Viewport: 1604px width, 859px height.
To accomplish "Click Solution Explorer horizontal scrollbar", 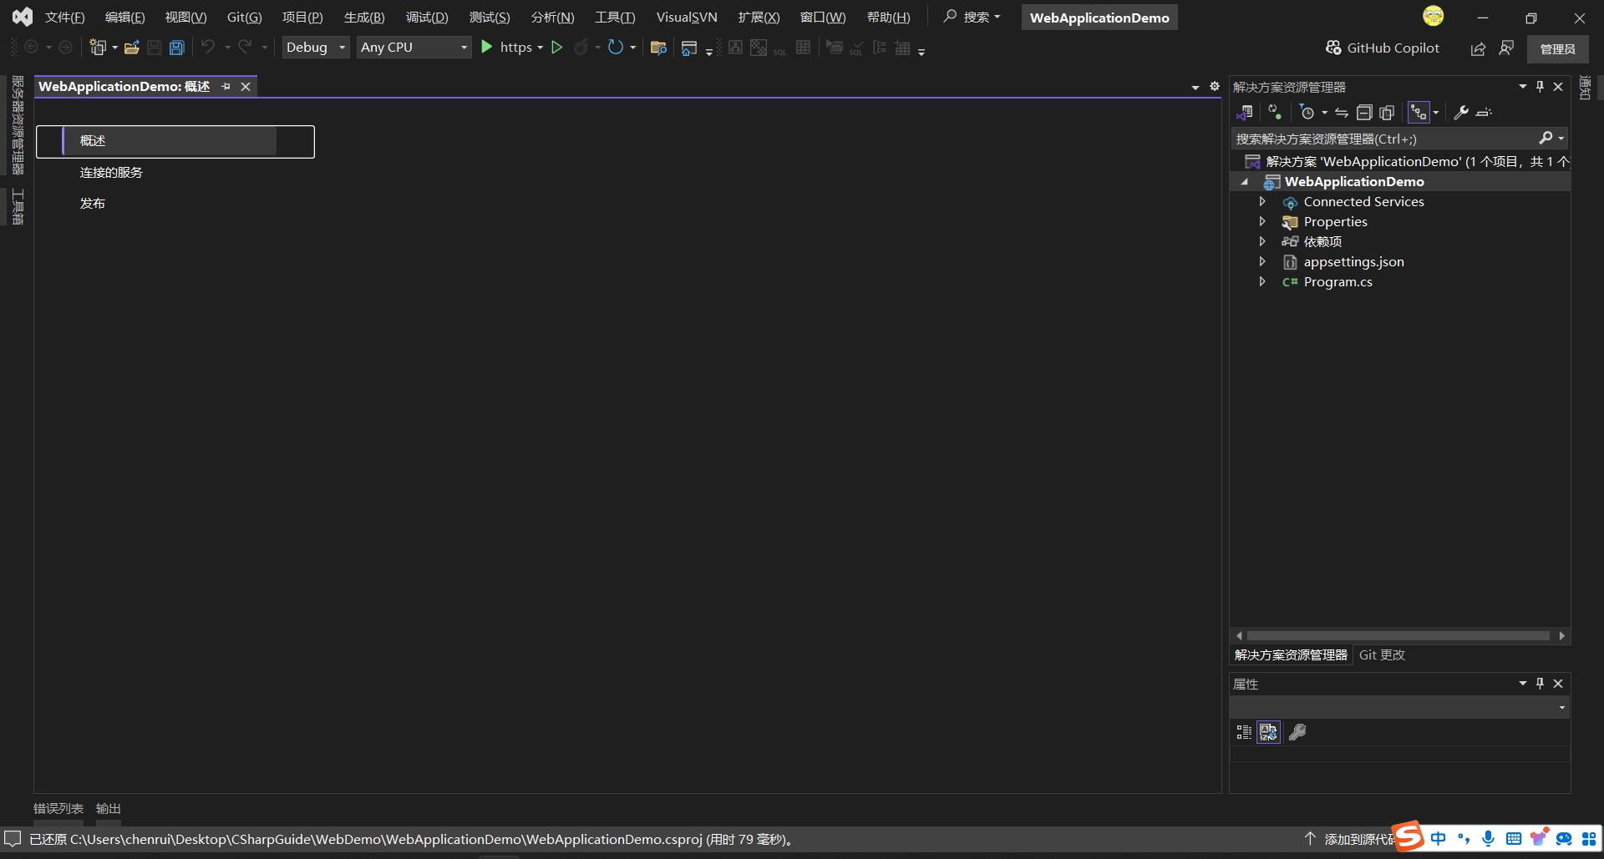I will (1399, 635).
